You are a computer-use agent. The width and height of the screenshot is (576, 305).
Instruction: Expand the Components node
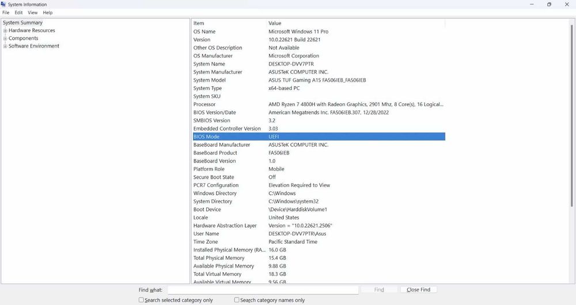[5, 38]
